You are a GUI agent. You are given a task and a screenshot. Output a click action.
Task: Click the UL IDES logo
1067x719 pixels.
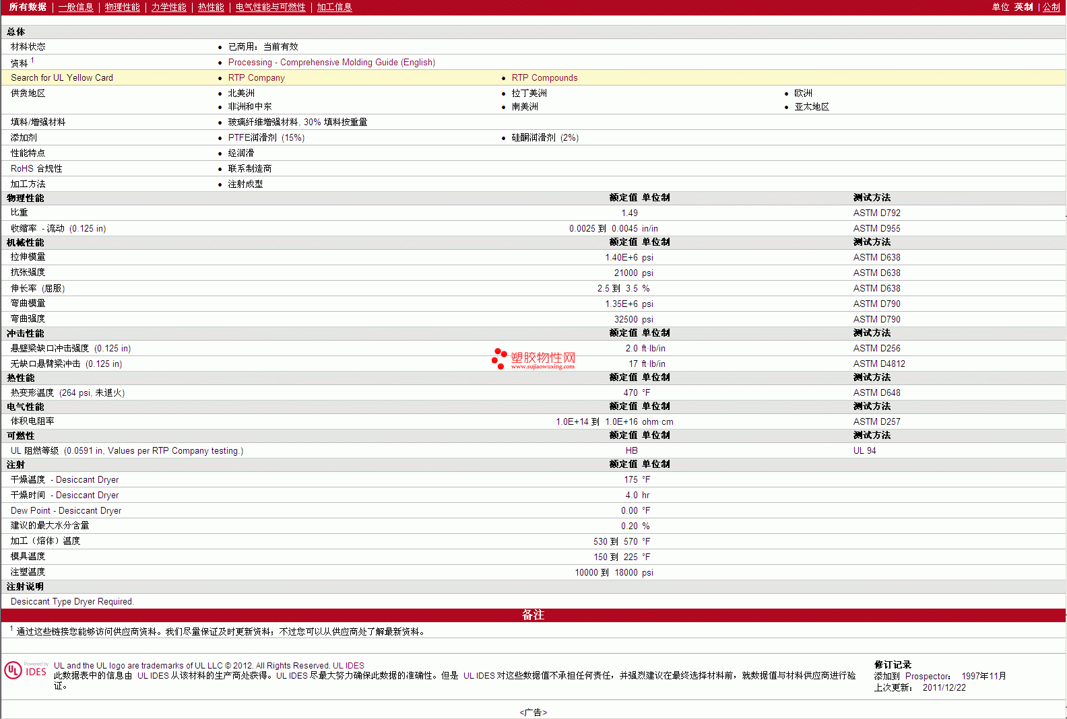tap(26, 670)
